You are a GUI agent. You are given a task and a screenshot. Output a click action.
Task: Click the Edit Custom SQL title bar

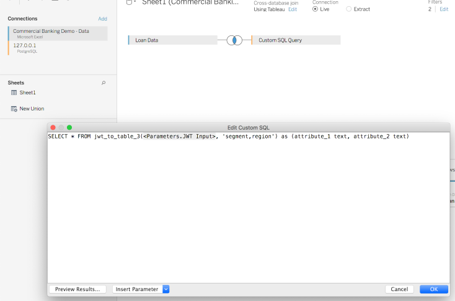pos(249,128)
